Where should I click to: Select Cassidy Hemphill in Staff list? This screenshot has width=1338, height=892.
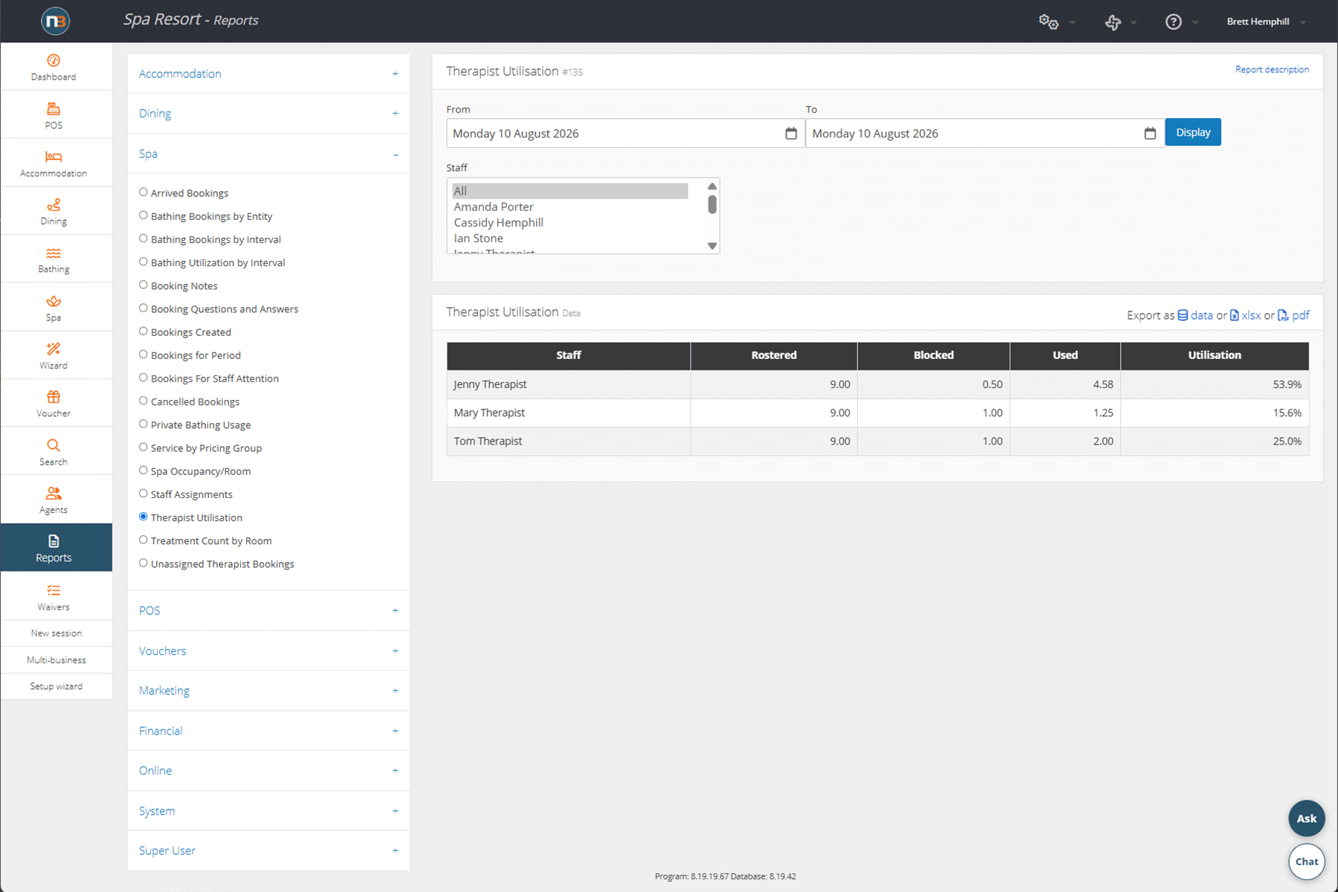point(570,222)
